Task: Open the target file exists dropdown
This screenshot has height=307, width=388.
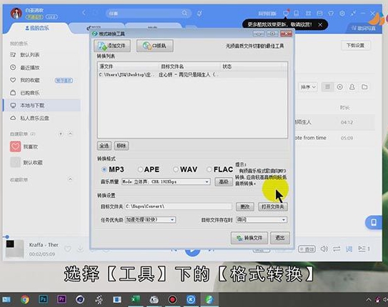Action: [262, 219]
